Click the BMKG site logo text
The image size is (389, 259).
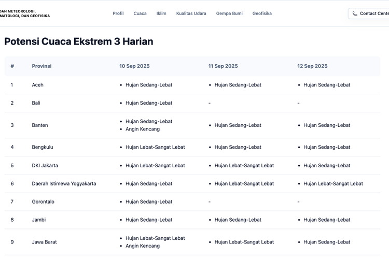coord(25,13)
